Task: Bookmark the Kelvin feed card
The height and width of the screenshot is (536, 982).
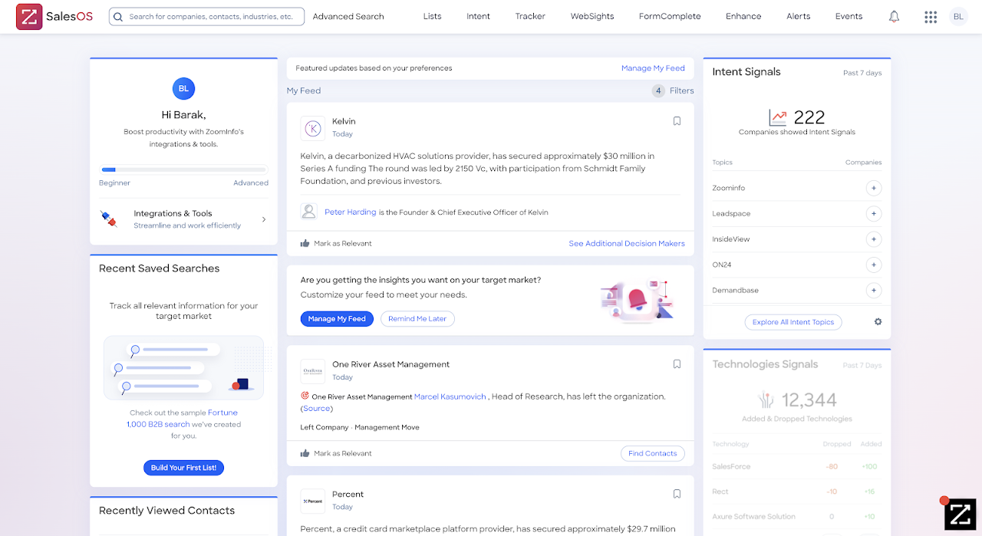Action: pyautogui.click(x=677, y=121)
